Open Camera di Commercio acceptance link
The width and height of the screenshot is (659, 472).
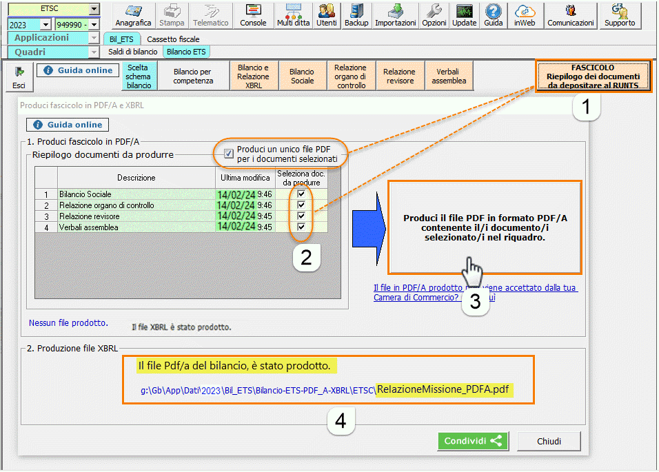tap(476, 292)
